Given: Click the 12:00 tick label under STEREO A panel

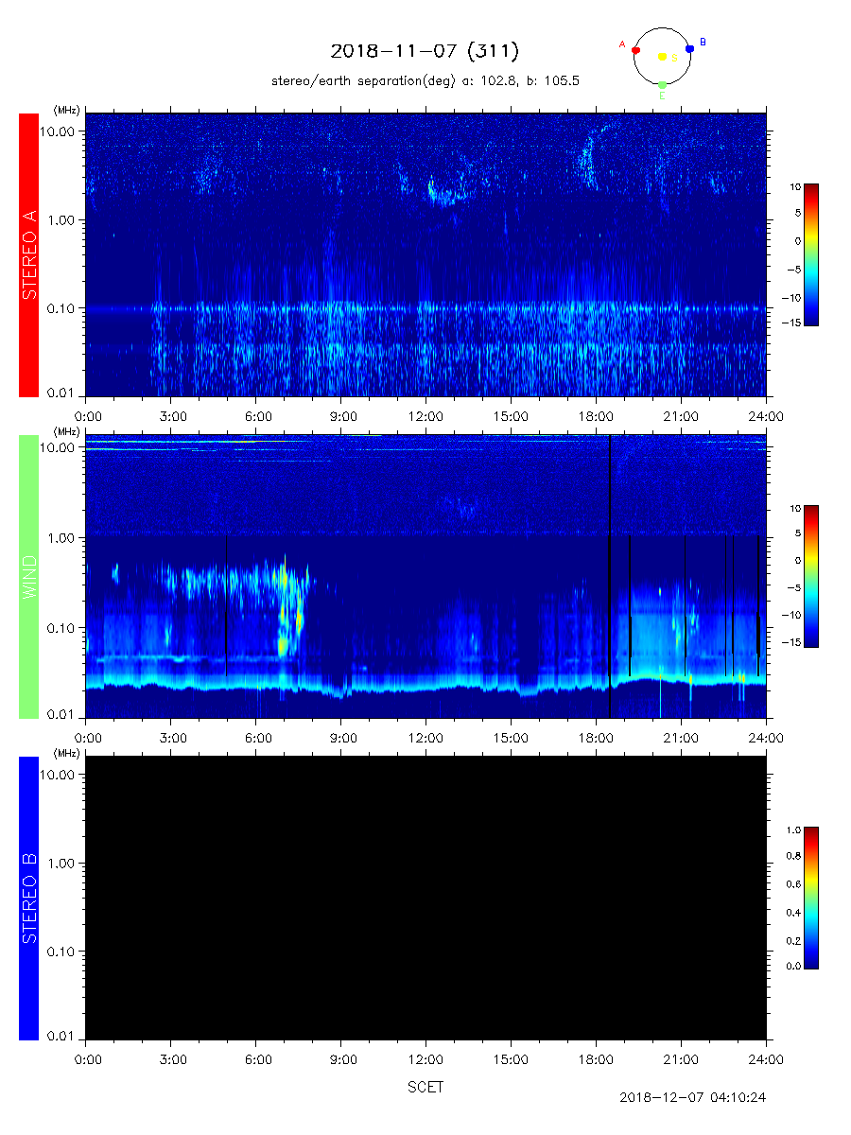Looking at the screenshot, I should 425,415.
